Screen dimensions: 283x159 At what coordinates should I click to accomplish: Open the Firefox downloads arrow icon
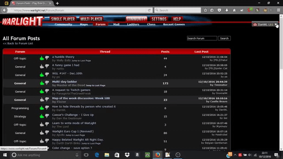[227, 11]
